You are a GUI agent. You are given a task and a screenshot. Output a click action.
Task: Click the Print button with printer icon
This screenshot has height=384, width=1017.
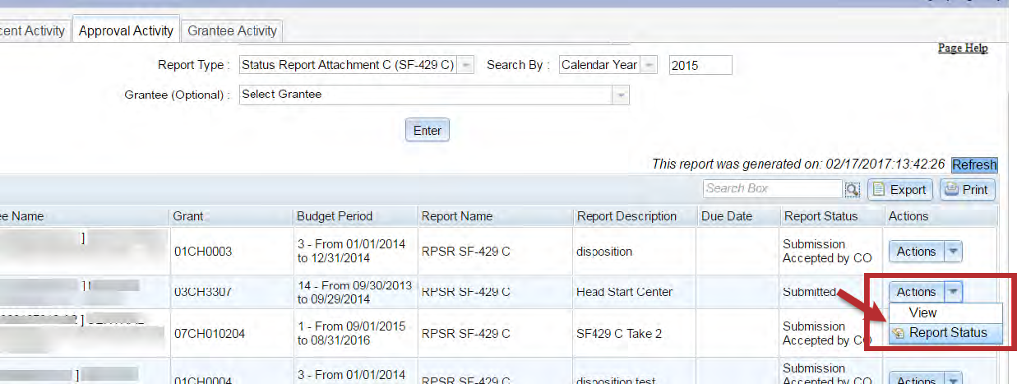coord(967,190)
